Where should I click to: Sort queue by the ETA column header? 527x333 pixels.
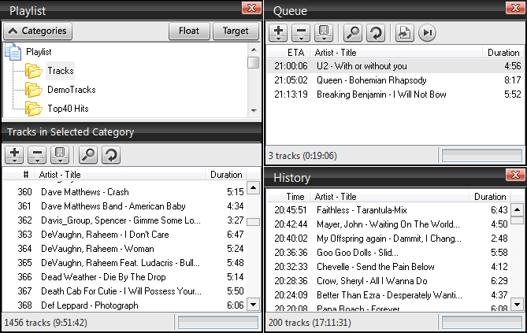(x=295, y=53)
